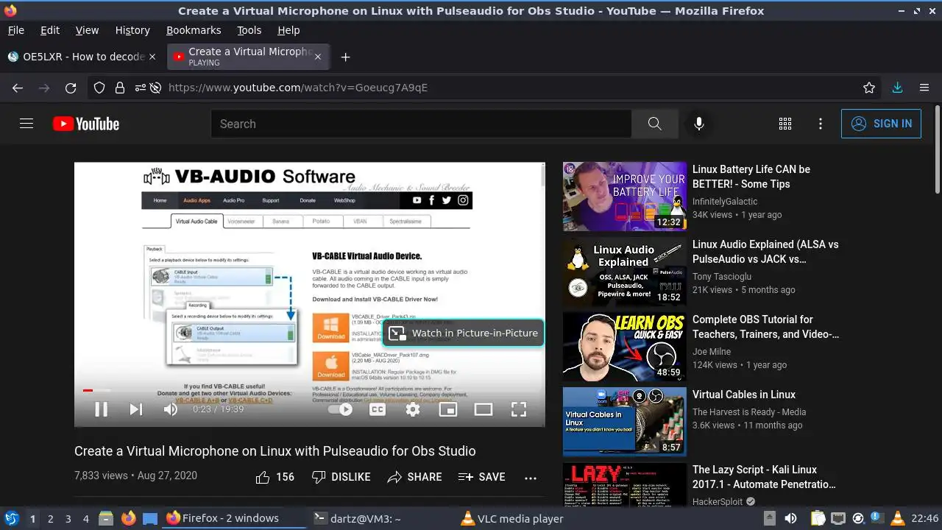This screenshot has height=530, width=942.
Task: Toggle the autoplay switch in player
Action: [x=341, y=409]
